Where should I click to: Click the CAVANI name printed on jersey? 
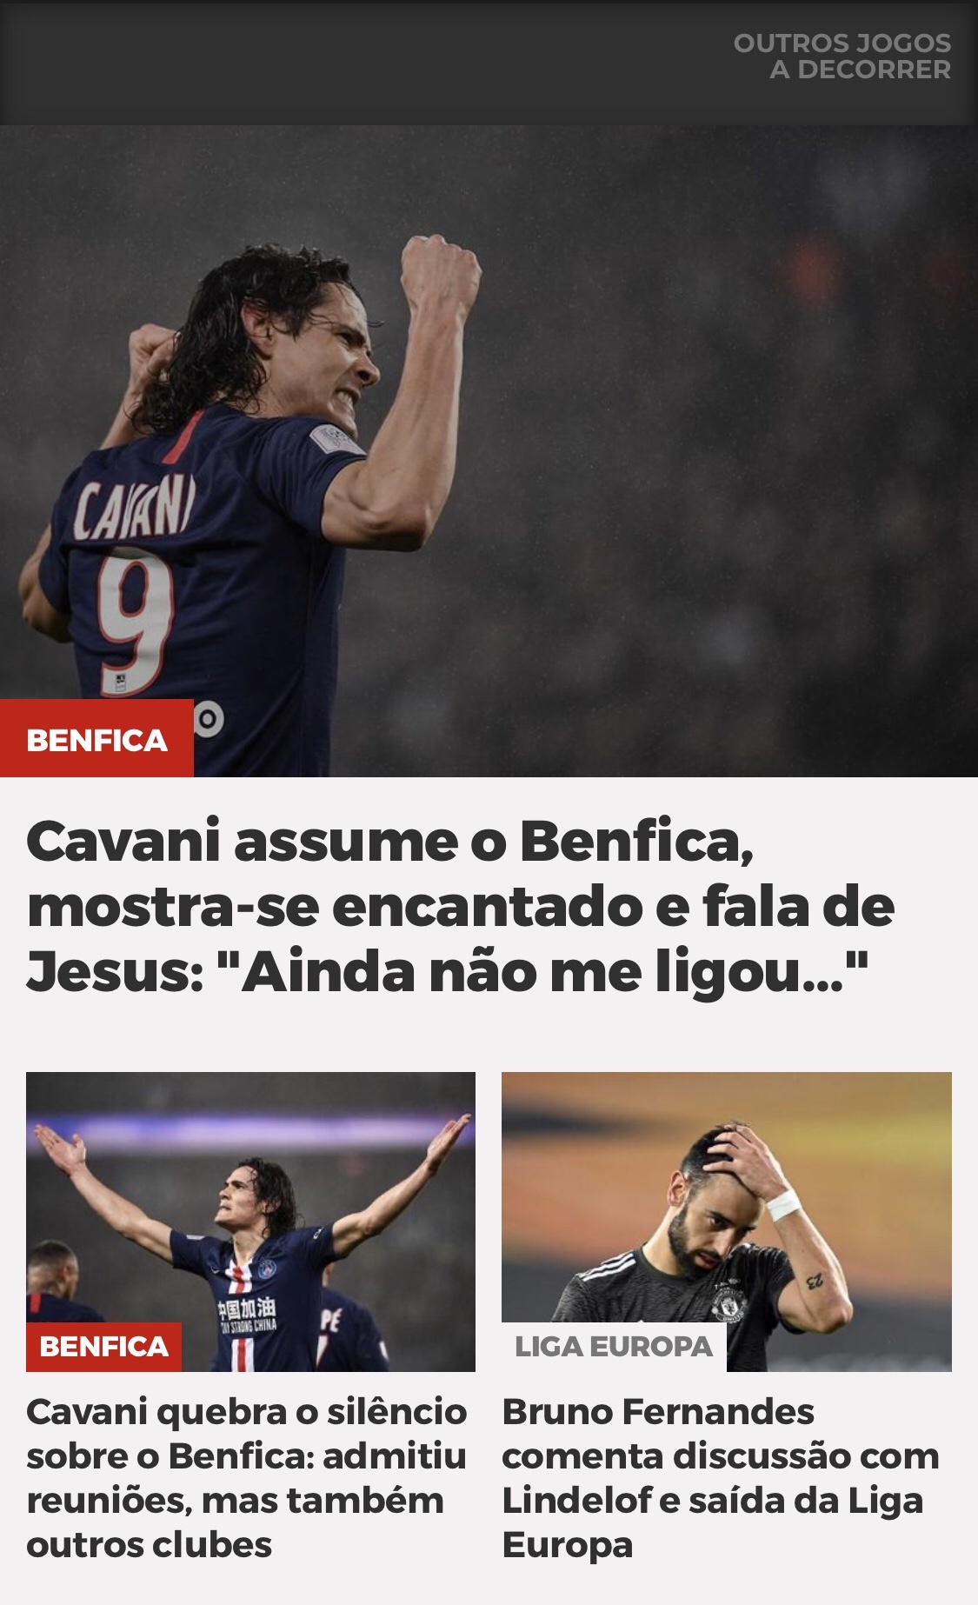[133, 508]
